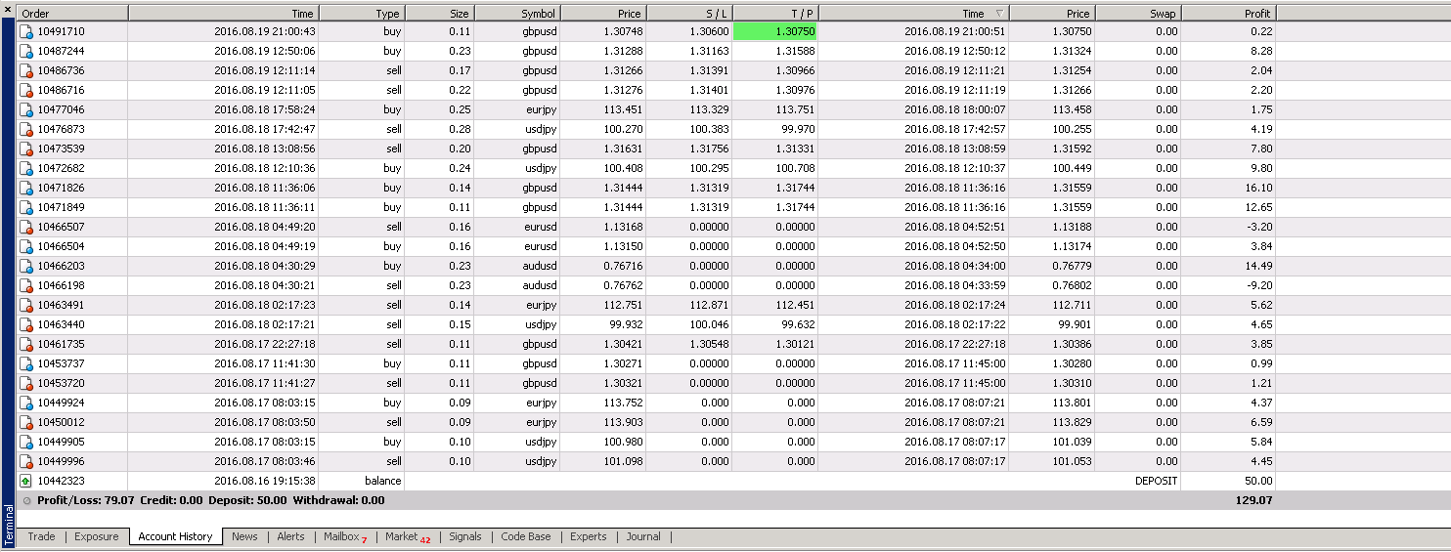Open the Code Base tab
Screen dimensions: 1451x552
pos(526,536)
